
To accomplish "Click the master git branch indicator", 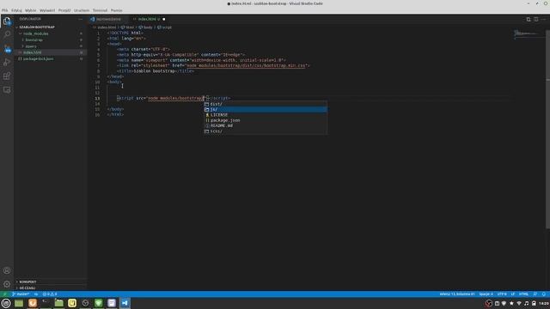I will (x=21, y=294).
